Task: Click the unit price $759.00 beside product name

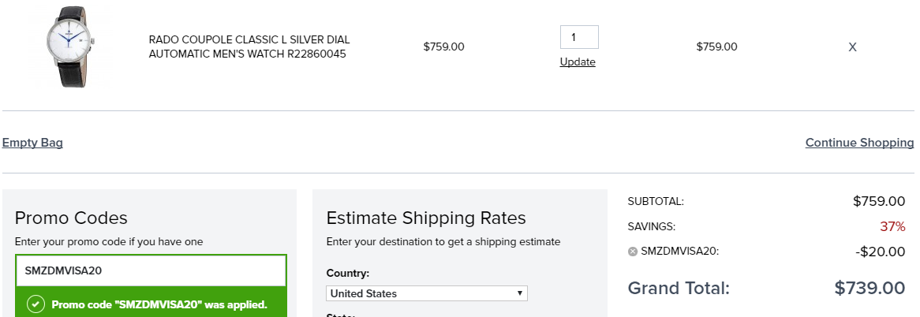Action: 443,47
